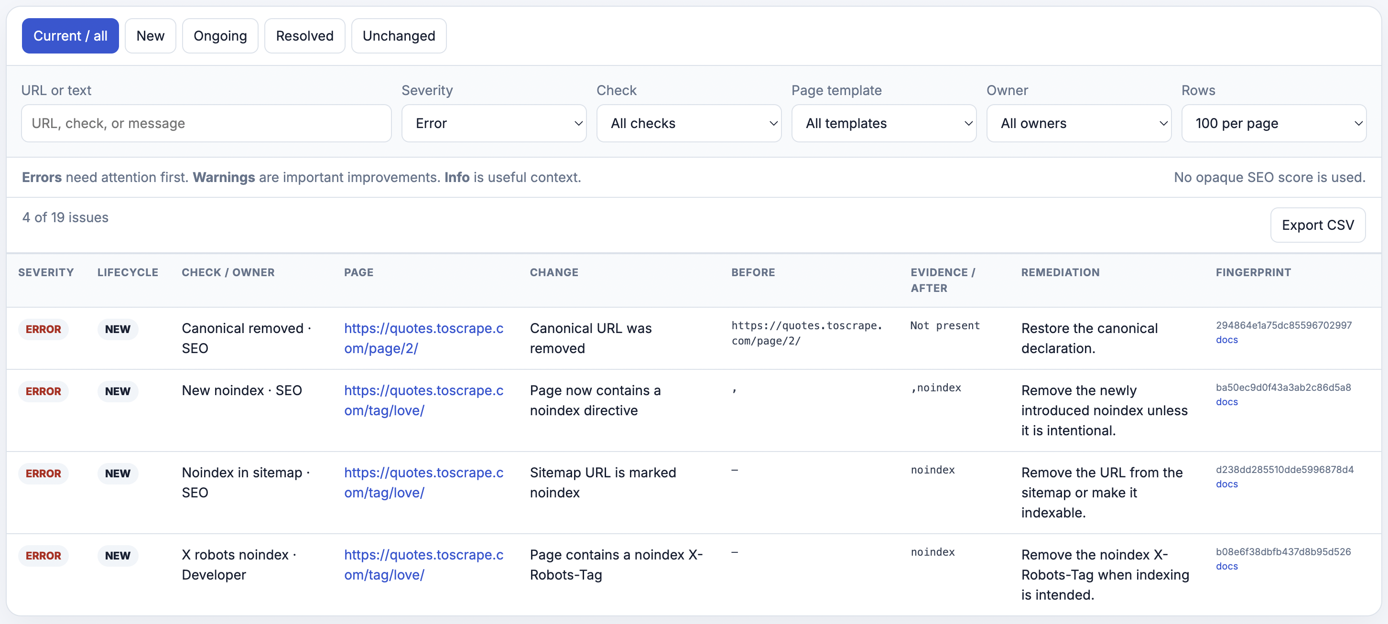Click the ',noindex' evidence value
This screenshot has width=1388, height=624.
(936, 387)
